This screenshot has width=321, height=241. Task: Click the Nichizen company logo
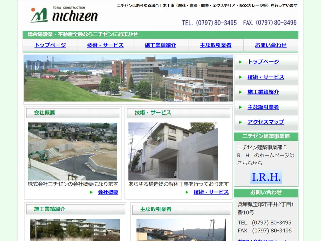click(x=64, y=15)
